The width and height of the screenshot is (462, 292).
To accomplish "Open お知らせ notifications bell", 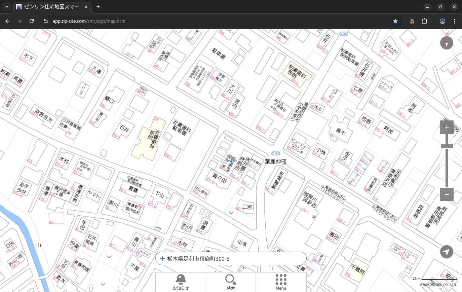I will (181, 282).
